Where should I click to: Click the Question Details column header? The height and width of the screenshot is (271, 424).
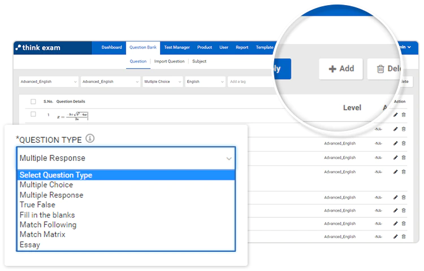pos(71,102)
